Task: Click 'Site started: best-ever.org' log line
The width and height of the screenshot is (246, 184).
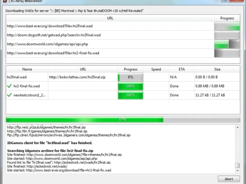Action: pyautogui.click(x=59, y=170)
